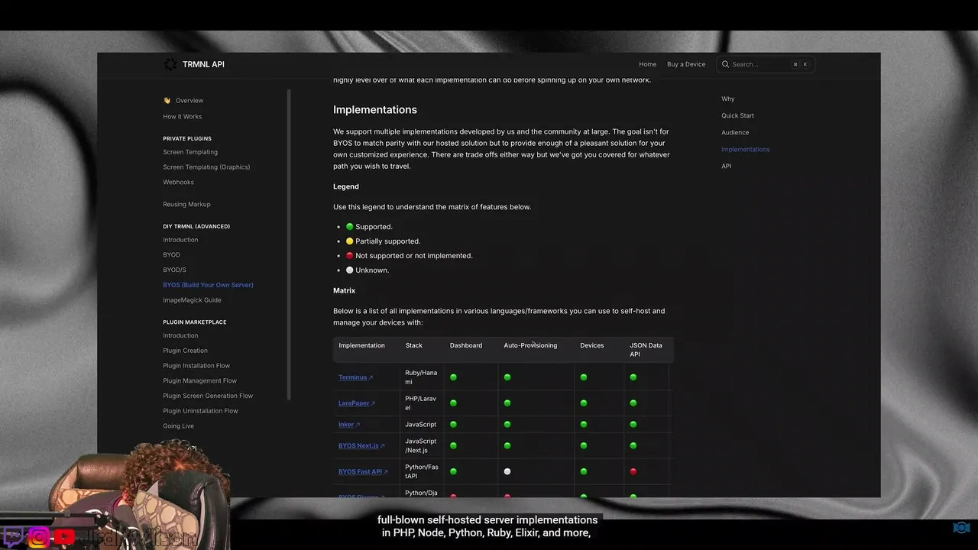The height and width of the screenshot is (550, 978).
Task: Go to Screen Templating page
Action: tap(190, 152)
